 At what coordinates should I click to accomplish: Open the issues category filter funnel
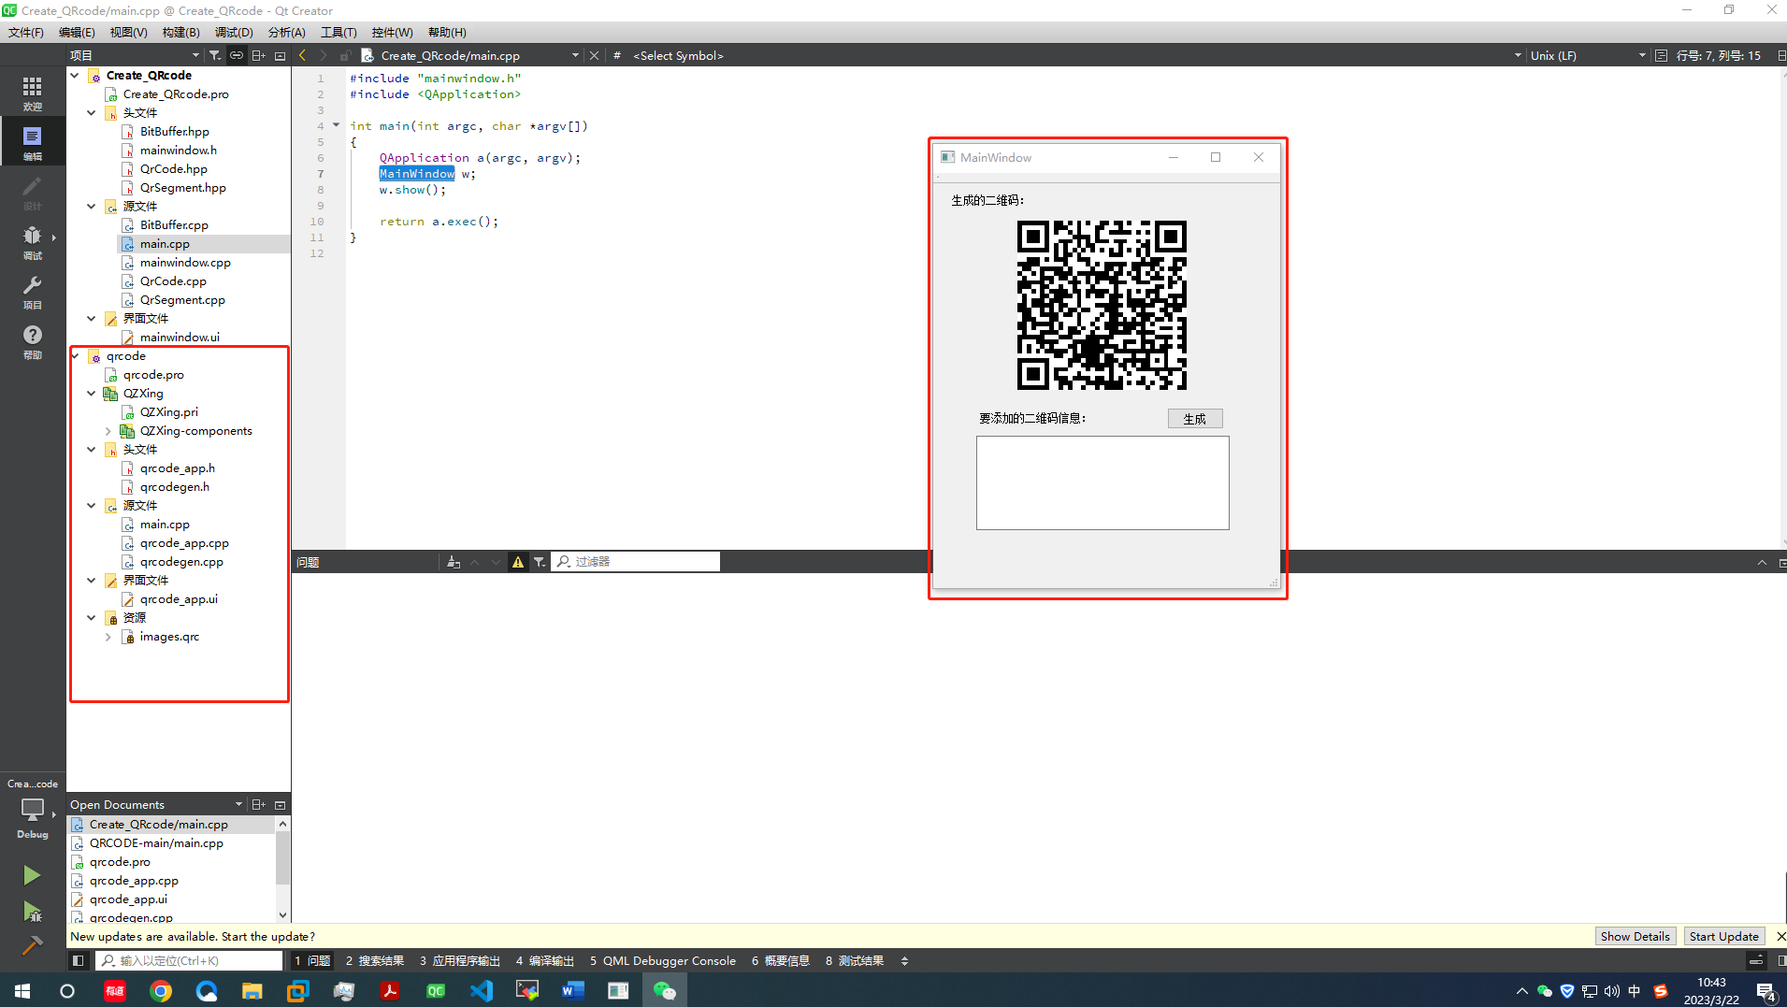click(x=540, y=562)
